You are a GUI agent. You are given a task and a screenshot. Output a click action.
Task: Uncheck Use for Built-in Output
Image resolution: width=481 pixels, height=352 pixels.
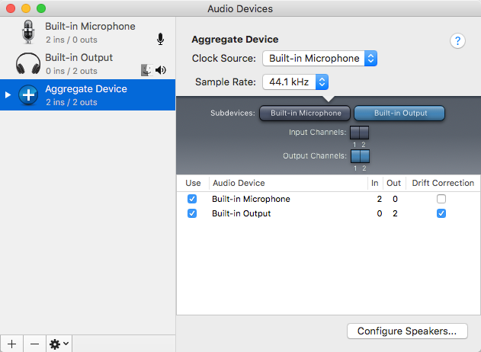[x=192, y=213]
